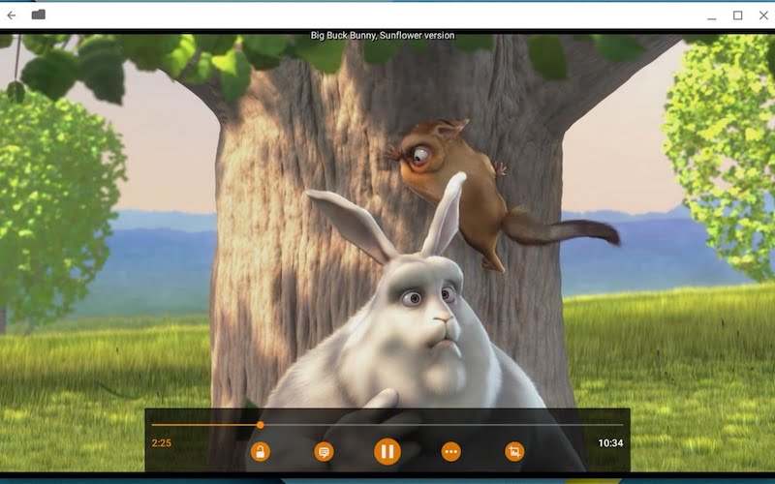The image size is (775, 484).
Task: Open more options with three-dots button
Action: point(450,451)
